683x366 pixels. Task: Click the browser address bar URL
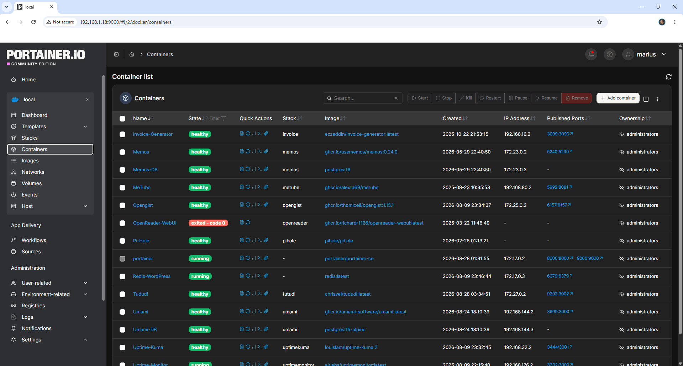pyautogui.click(x=126, y=22)
